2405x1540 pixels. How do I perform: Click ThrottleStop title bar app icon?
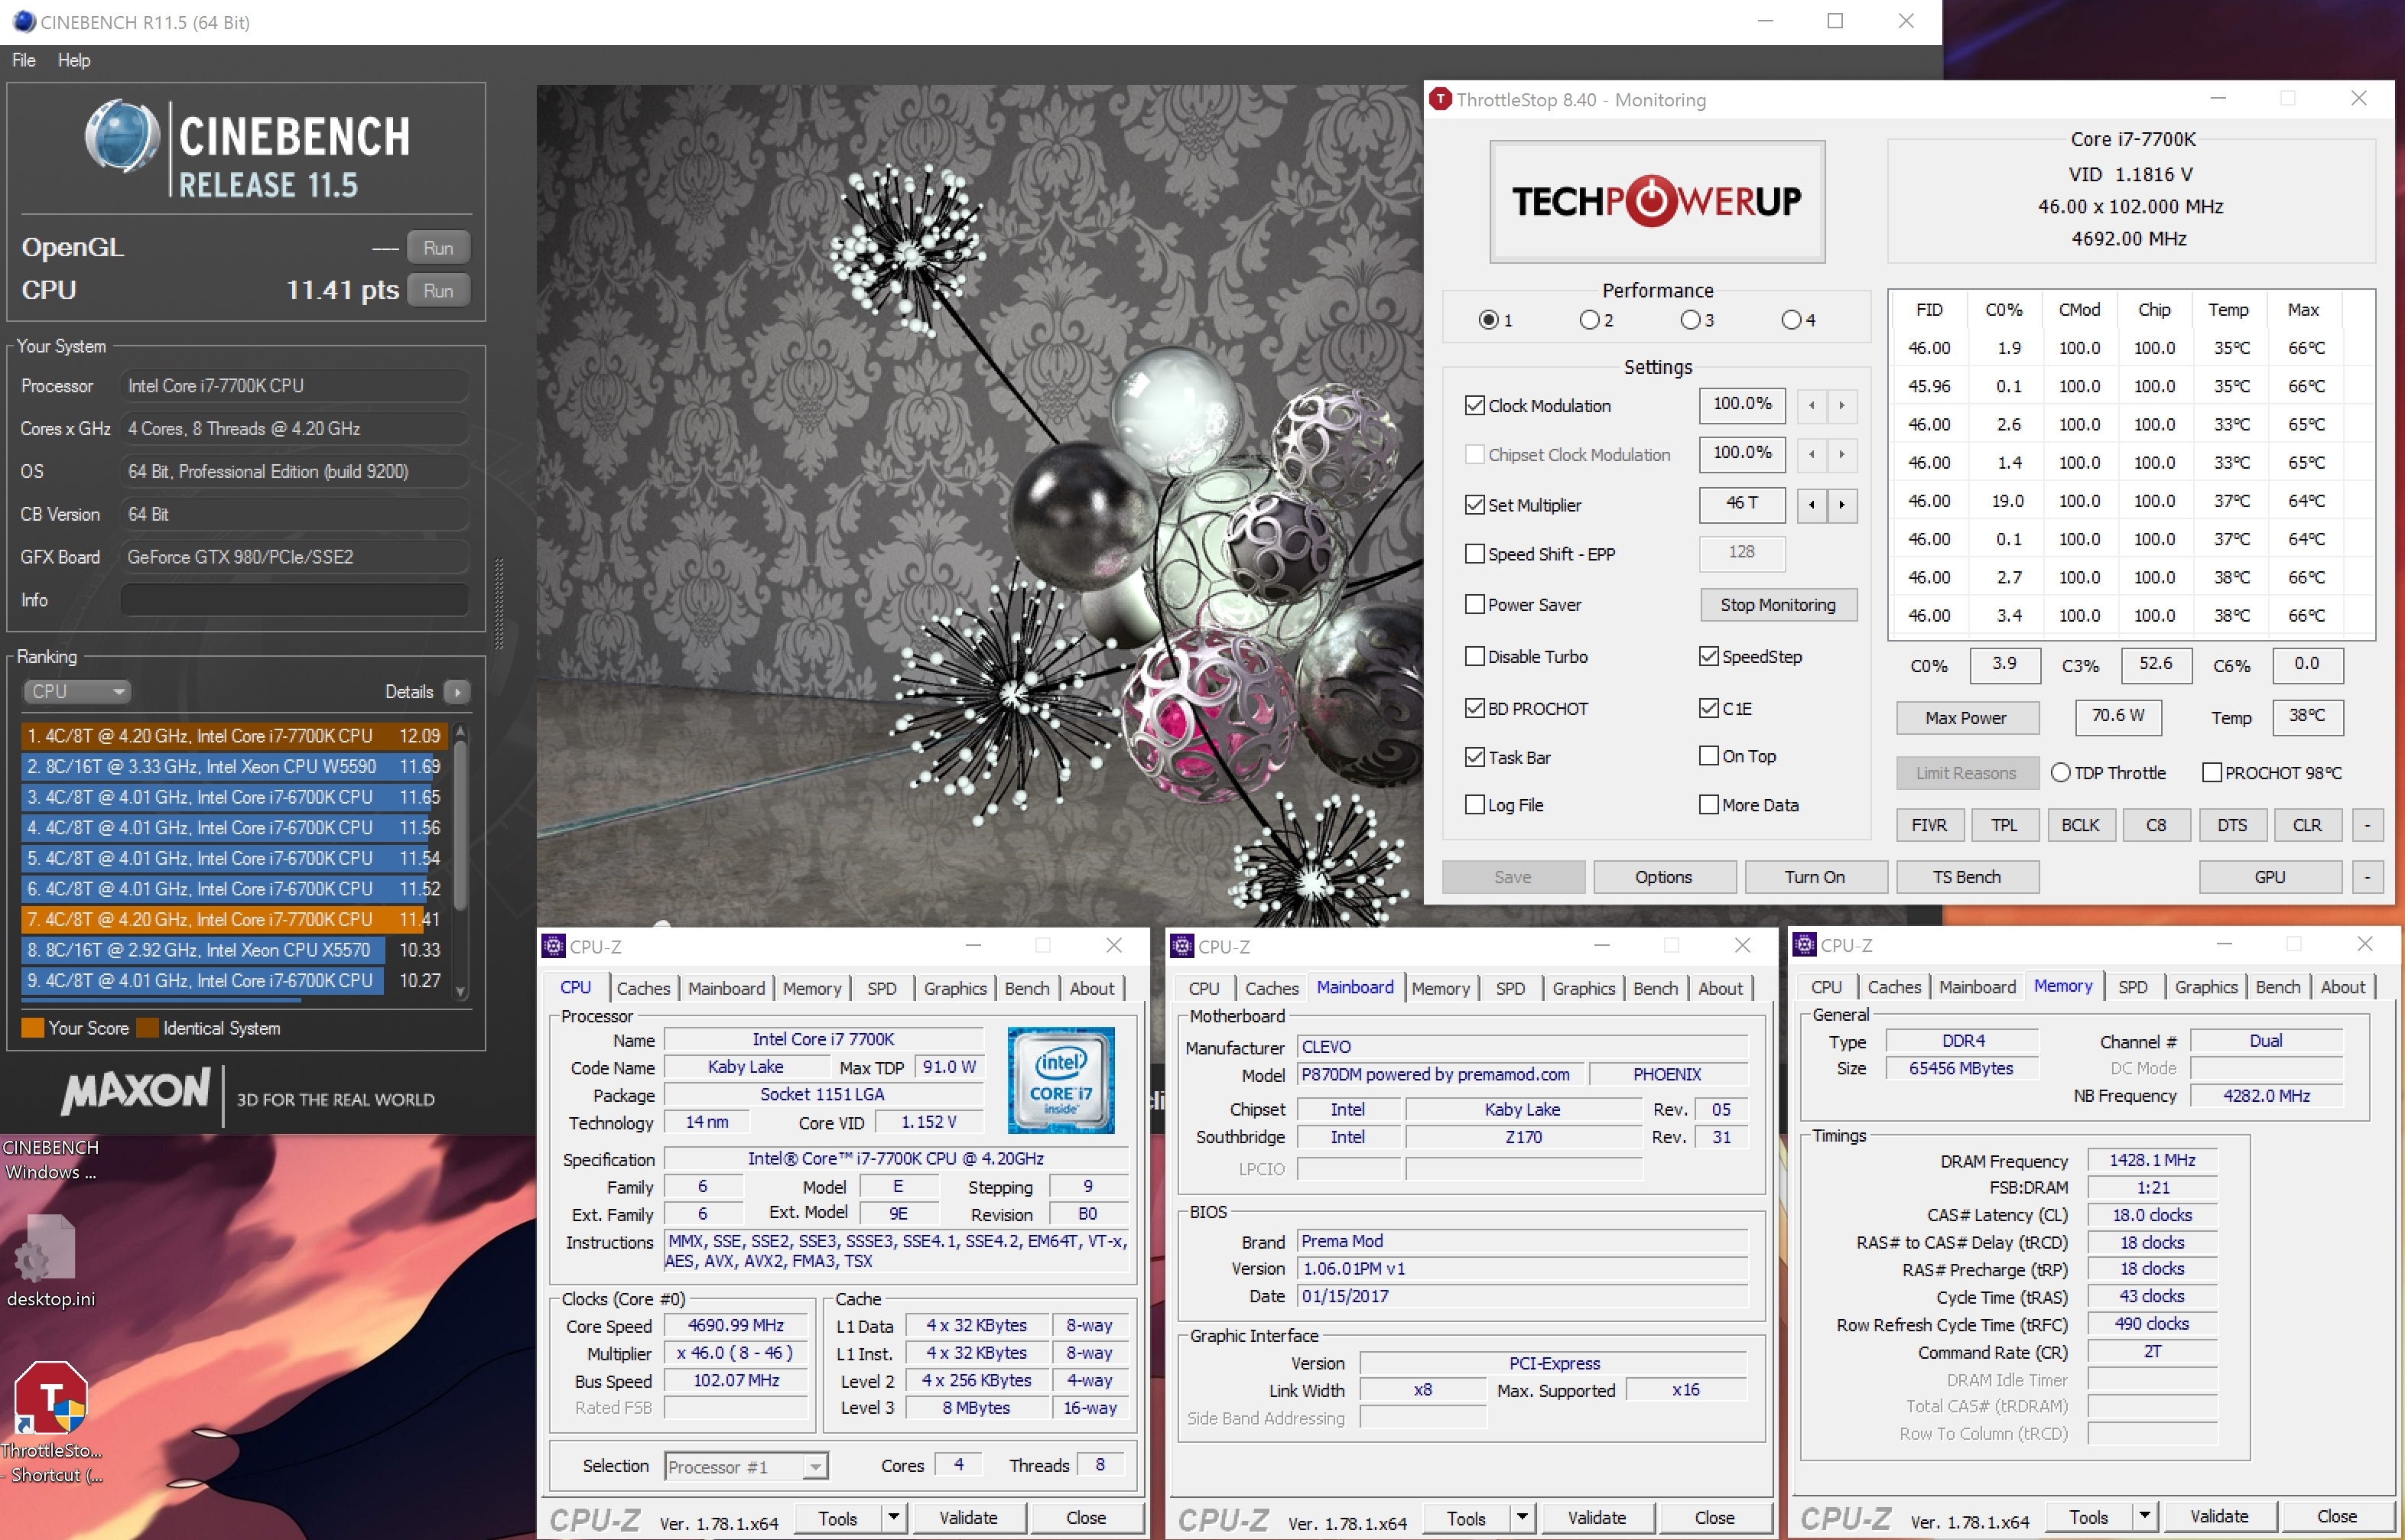coord(1440,99)
